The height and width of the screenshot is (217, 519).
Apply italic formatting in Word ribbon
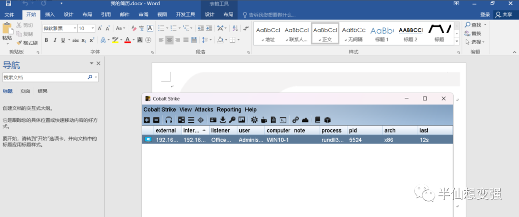tap(55, 40)
